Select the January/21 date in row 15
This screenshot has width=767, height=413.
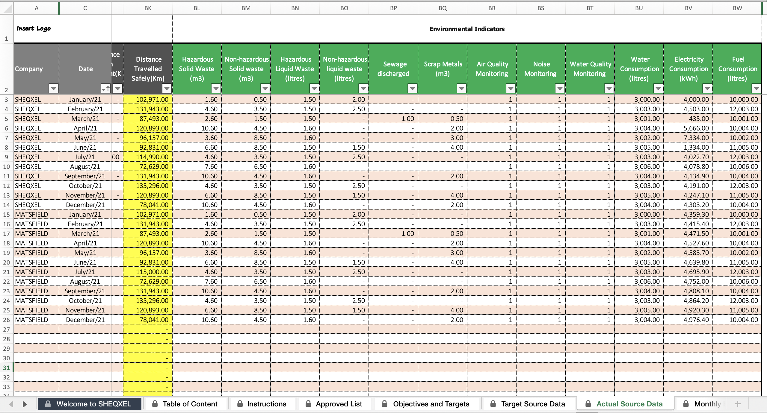coord(85,214)
